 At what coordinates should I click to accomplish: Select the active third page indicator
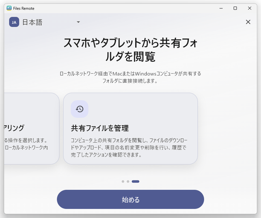[135, 181]
